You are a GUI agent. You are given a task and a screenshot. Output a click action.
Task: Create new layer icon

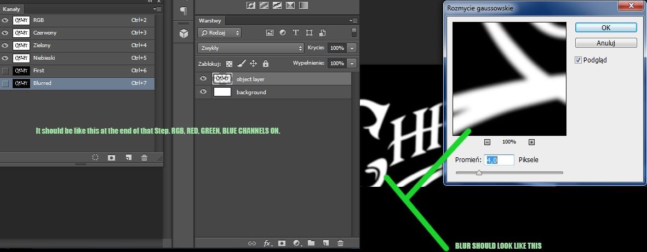(325, 243)
